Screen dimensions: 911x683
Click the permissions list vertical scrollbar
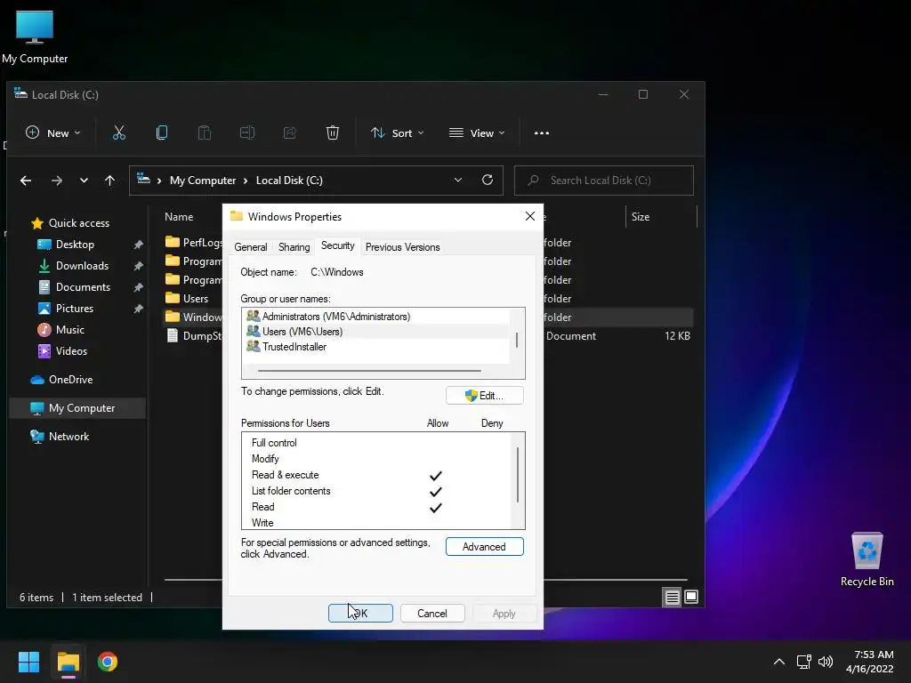[x=517, y=474]
